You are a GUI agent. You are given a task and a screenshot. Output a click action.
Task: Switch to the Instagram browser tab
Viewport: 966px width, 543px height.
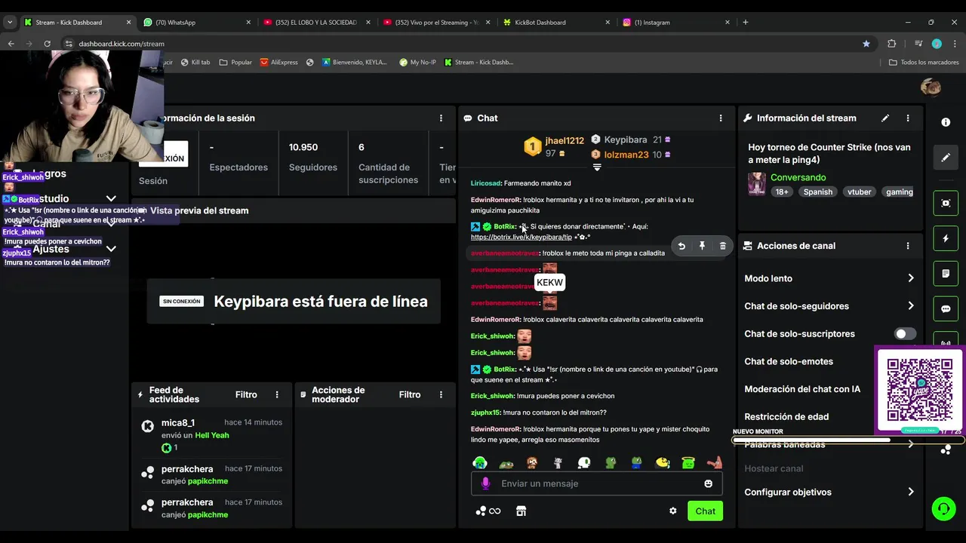point(677,23)
